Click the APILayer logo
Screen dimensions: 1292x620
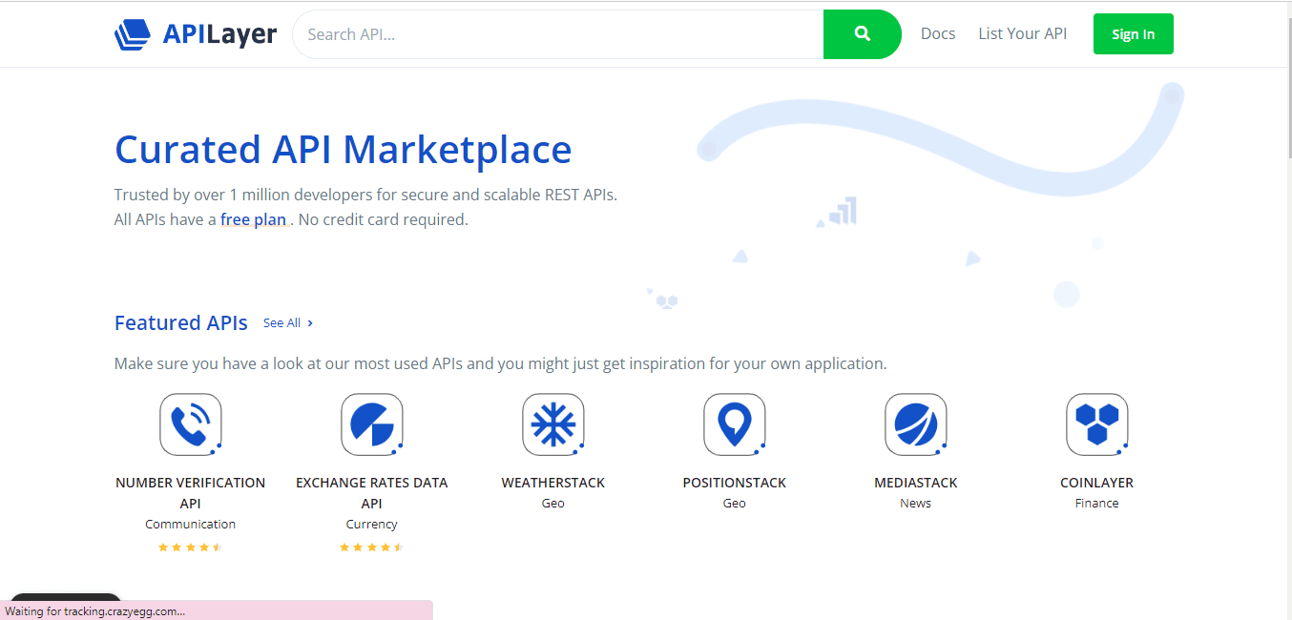[x=195, y=32]
